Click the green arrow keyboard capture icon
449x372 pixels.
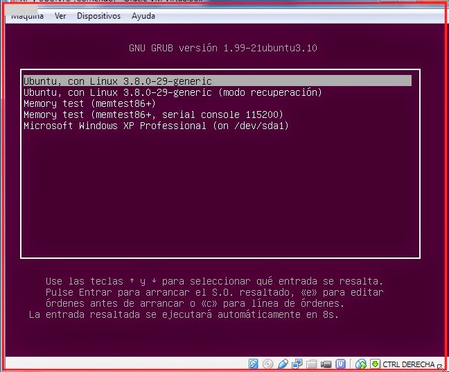375,364
